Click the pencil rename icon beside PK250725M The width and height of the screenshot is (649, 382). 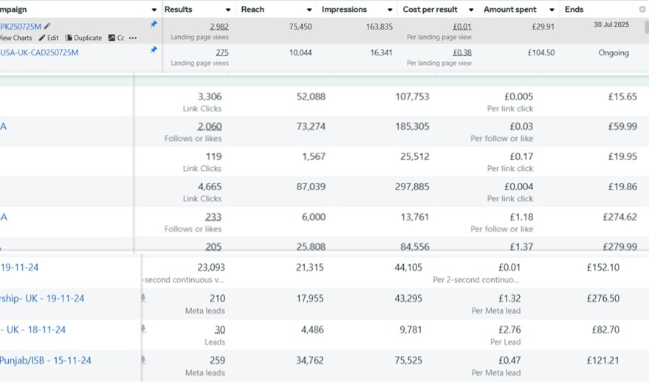tap(47, 27)
